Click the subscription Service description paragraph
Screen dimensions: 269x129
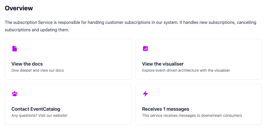(106, 23)
